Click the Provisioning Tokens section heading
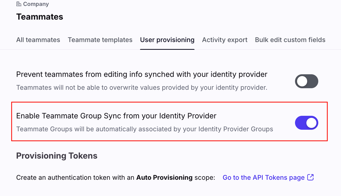Image resolution: width=341 pixels, height=196 pixels. [57, 156]
